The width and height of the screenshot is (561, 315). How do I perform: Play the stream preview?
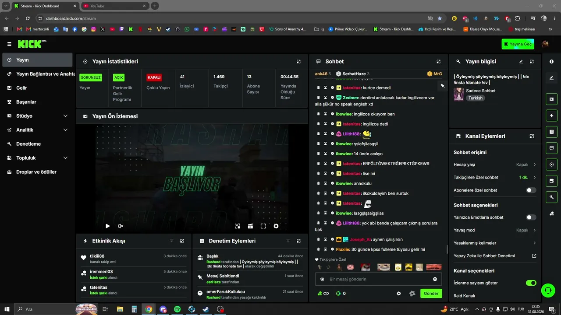point(107,226)
